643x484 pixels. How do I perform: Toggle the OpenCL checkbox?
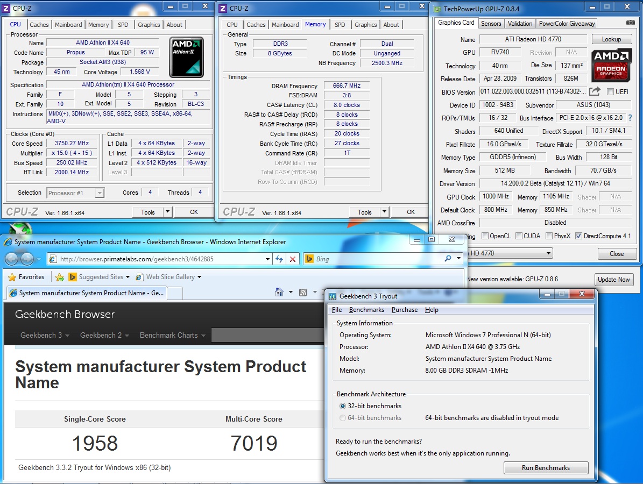click(485, 236)
